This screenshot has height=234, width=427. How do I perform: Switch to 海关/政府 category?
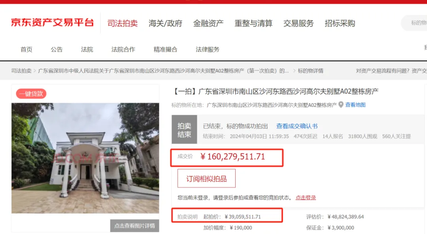tap(165, 23)
